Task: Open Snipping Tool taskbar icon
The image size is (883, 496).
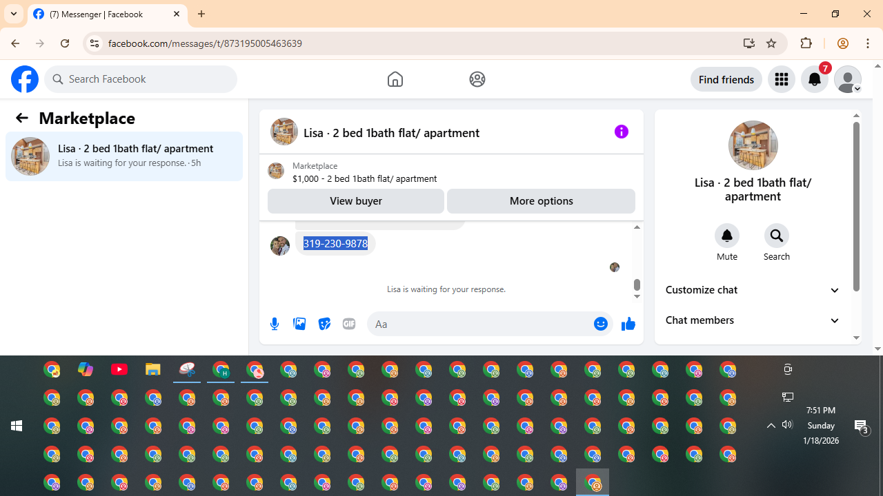Action: coord(187,370)
